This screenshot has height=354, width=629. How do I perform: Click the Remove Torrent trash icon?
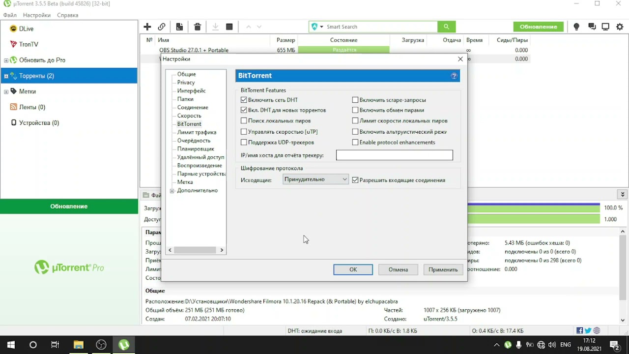pyautogui.click(x=198, y=27)
